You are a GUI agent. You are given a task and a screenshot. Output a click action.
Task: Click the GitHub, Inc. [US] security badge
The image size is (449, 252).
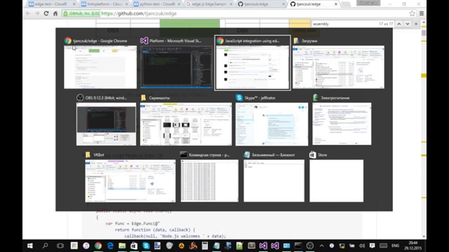(x=81, y=13)
